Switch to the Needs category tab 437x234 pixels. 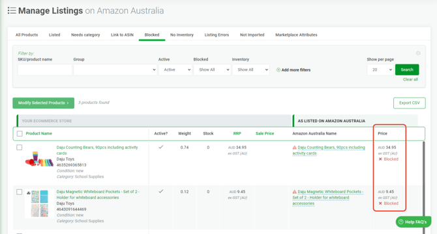point(85,34)
